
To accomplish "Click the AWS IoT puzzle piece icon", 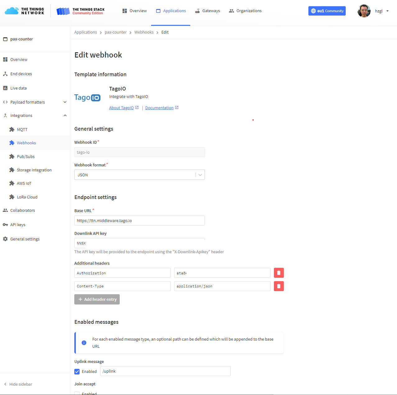I will pos(12,183).
